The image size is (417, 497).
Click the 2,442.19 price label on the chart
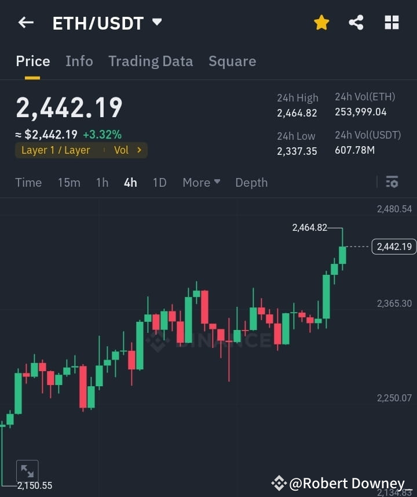click(x=393, y=246)
